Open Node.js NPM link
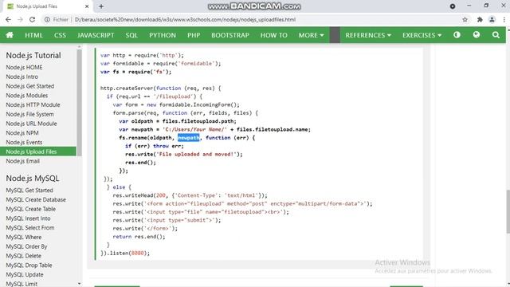 point(22,133)
